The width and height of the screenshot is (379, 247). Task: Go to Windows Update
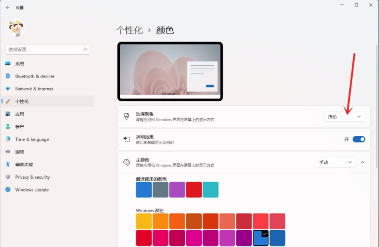click(48, 190)
